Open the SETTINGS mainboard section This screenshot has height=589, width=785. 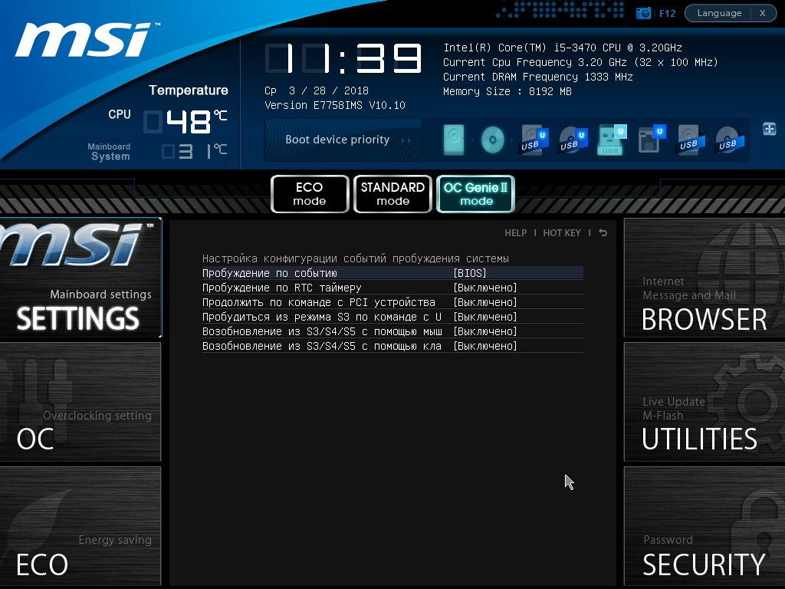click(80, 278)
